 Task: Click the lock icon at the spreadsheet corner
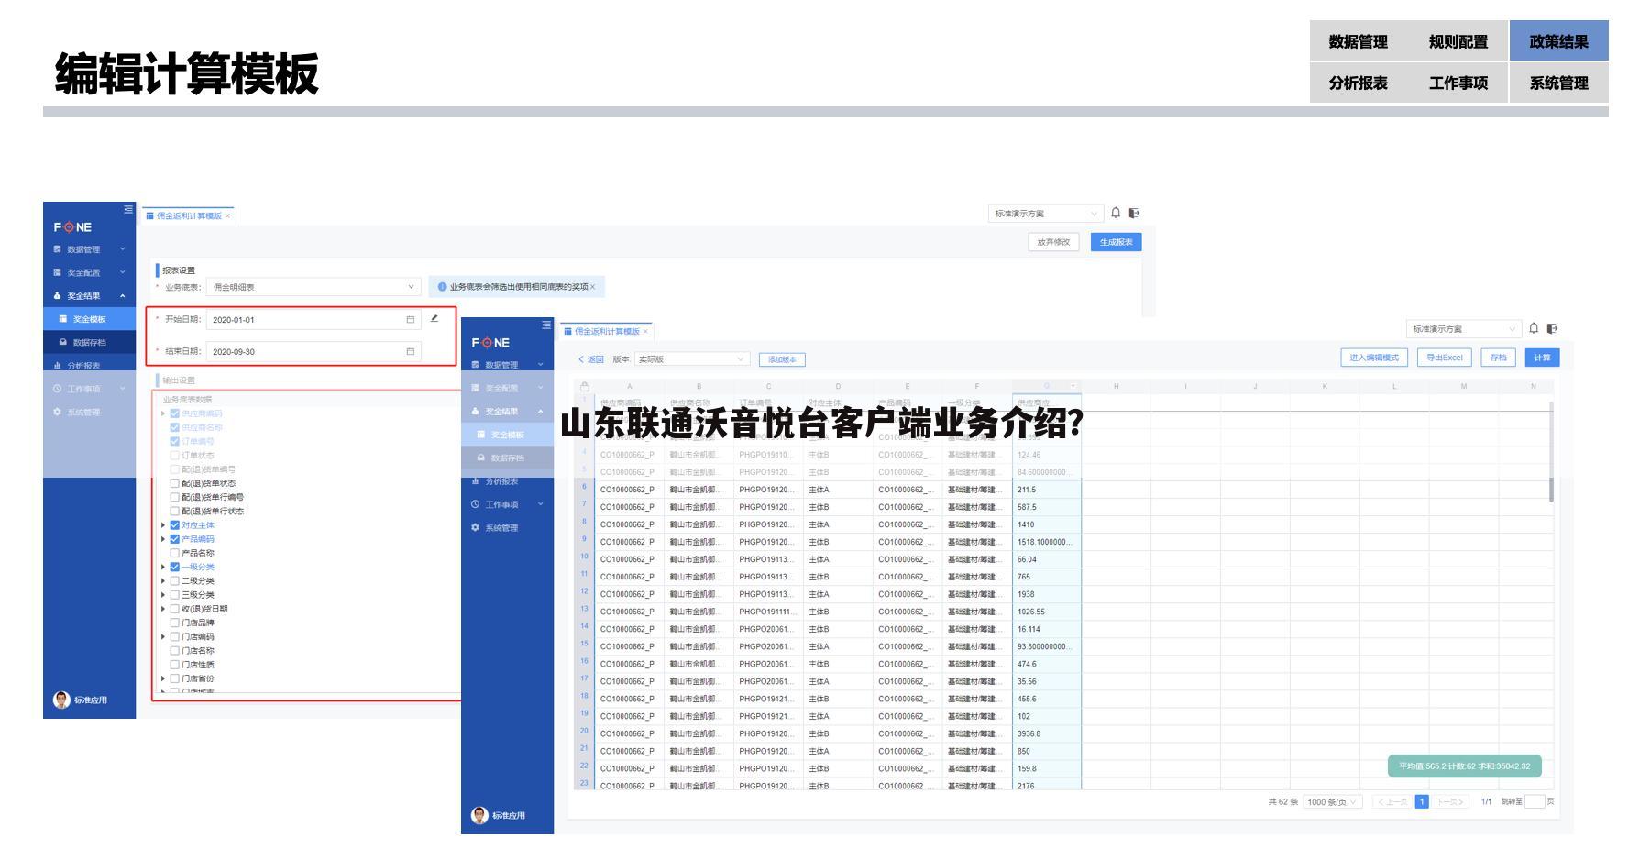point(585,386)
